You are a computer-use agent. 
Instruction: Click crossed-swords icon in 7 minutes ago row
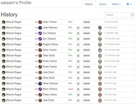tap(78, 33)
